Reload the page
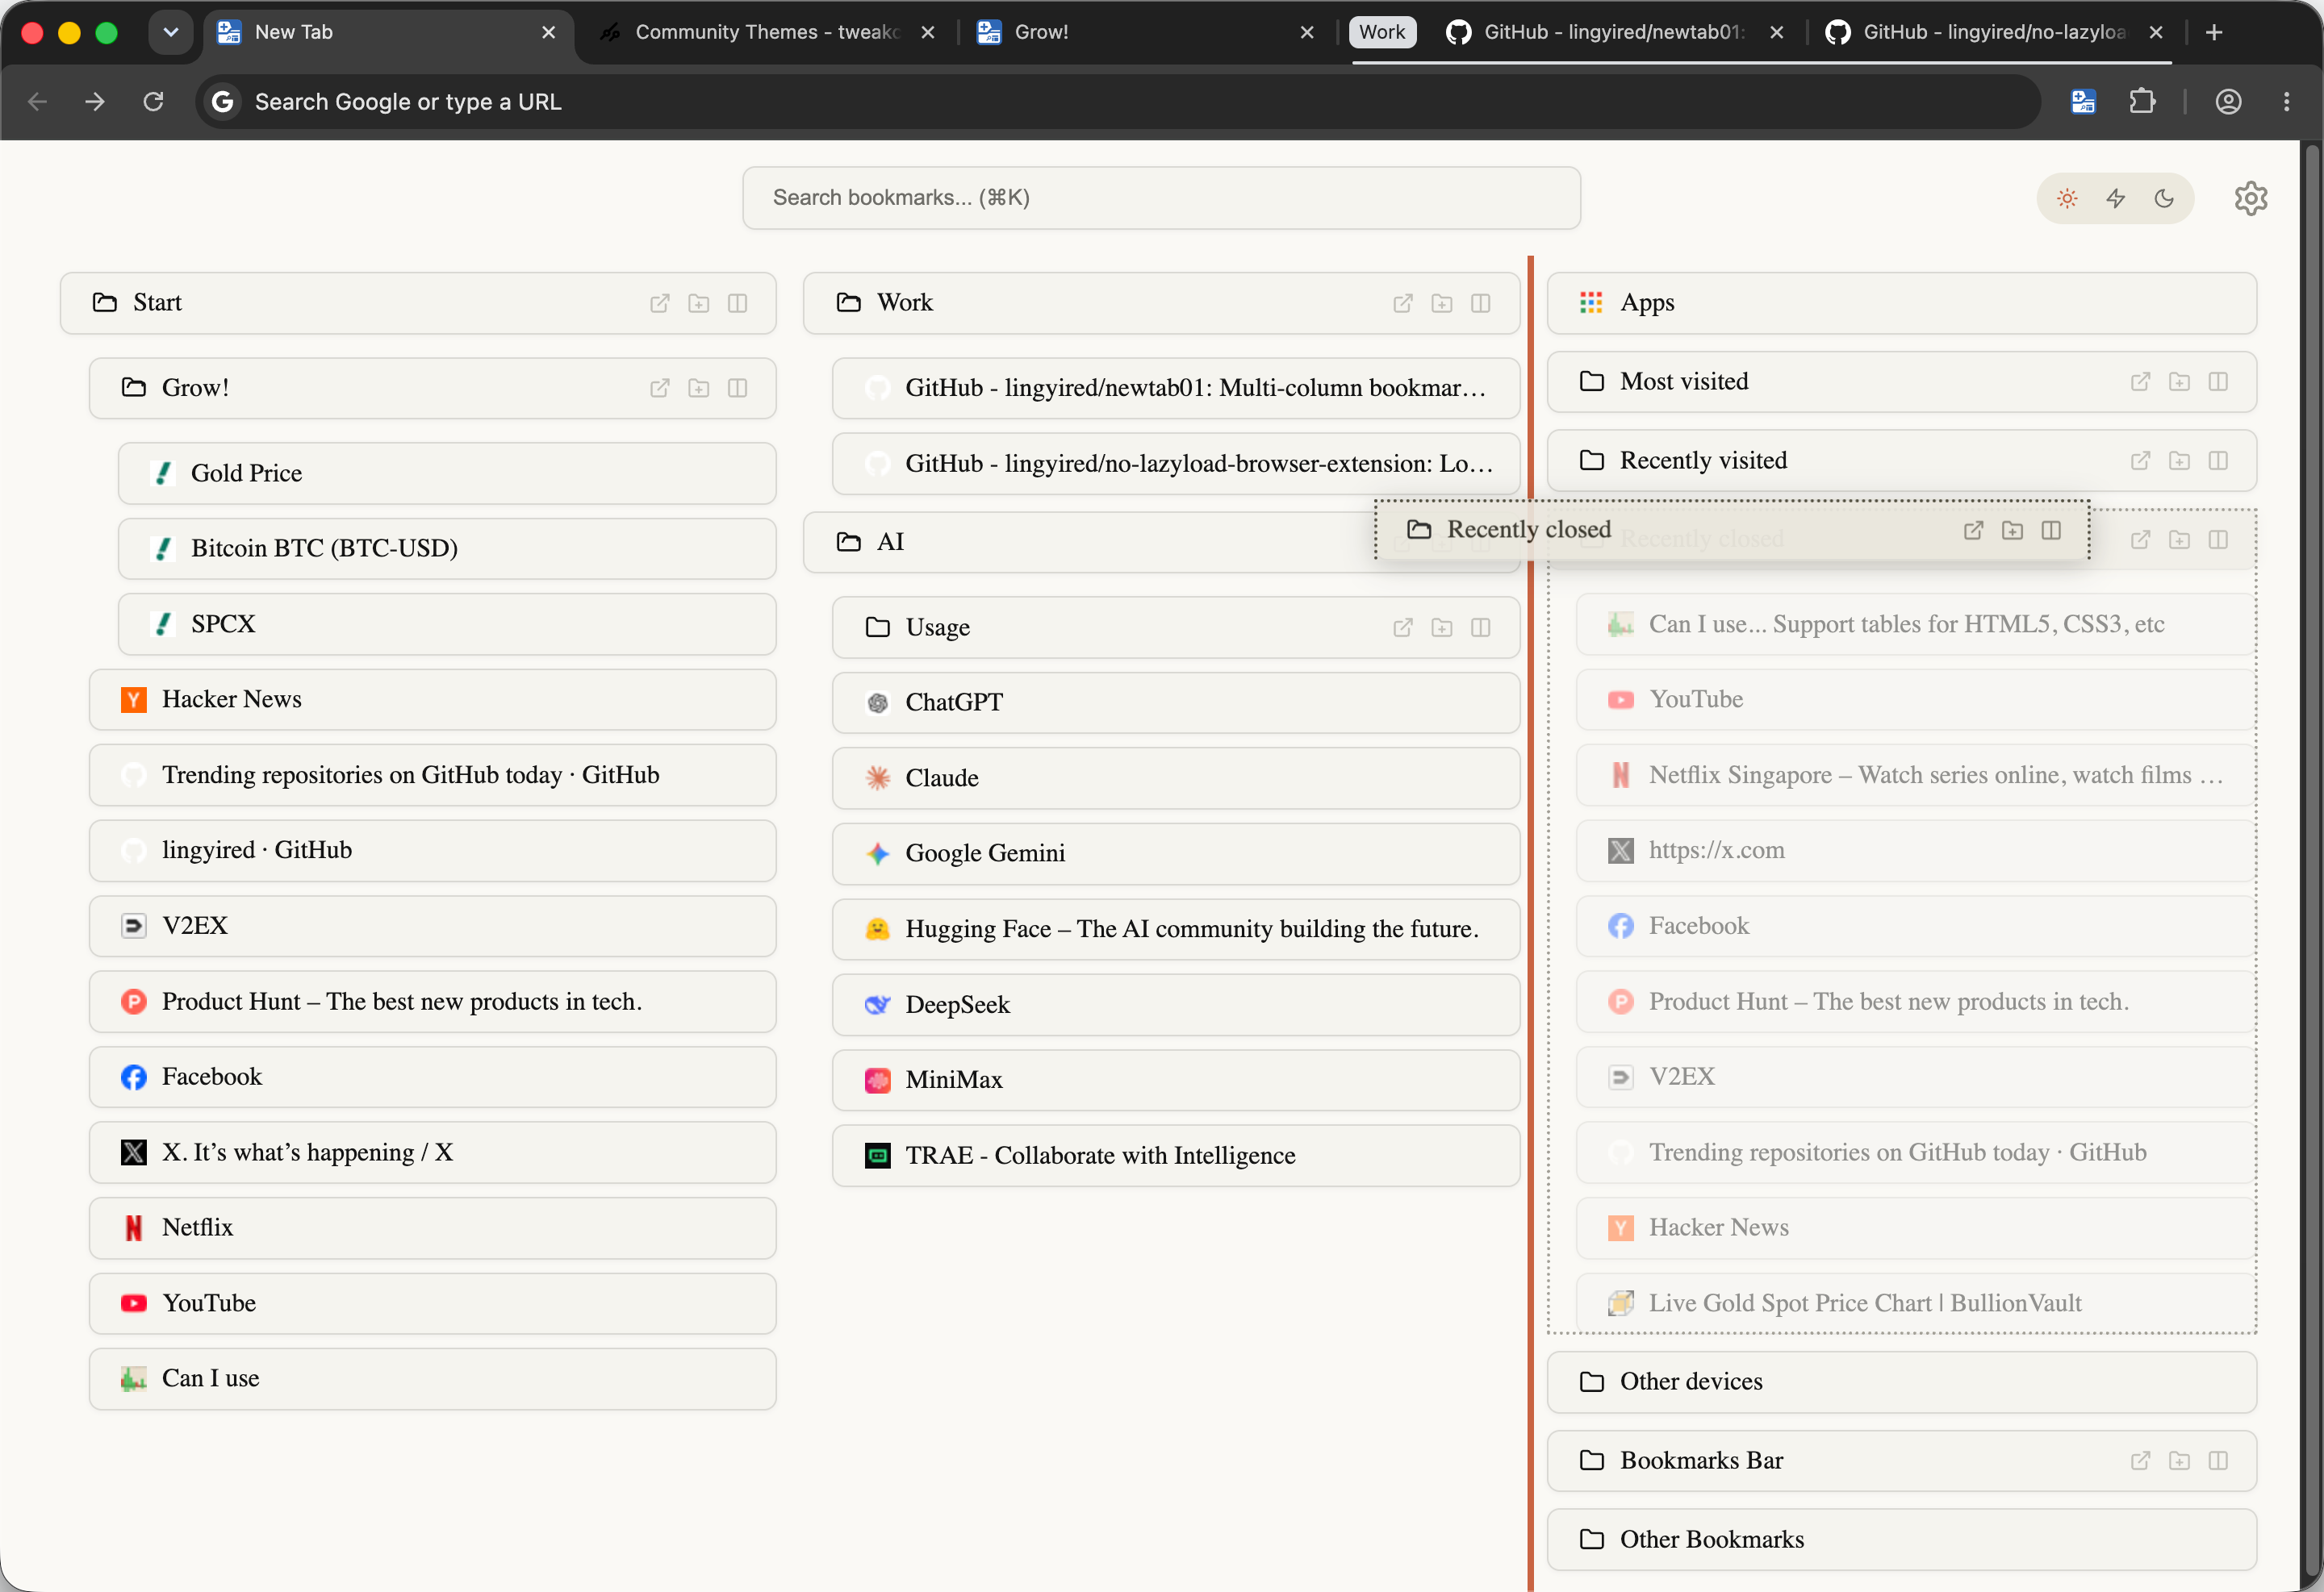 click(153, 101)
